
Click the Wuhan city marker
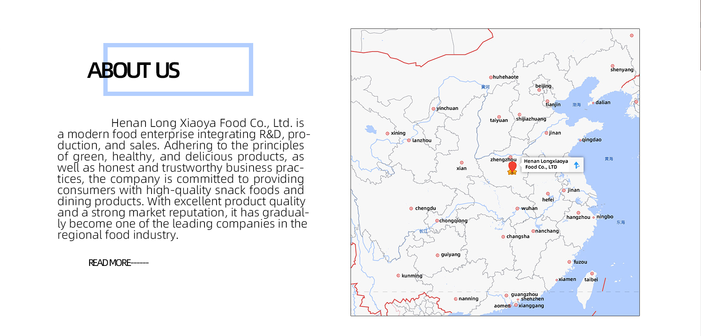click(x=517, y=208)
